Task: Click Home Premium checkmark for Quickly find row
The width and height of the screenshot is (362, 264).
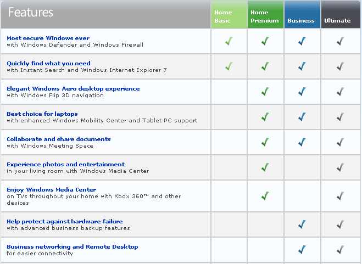Action: [x=265, y=66]
